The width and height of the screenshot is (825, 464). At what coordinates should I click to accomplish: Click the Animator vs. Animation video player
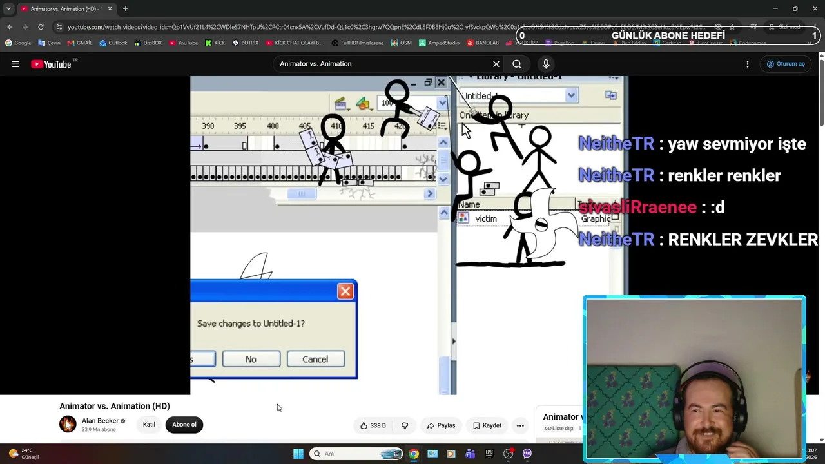pos(409,235)
